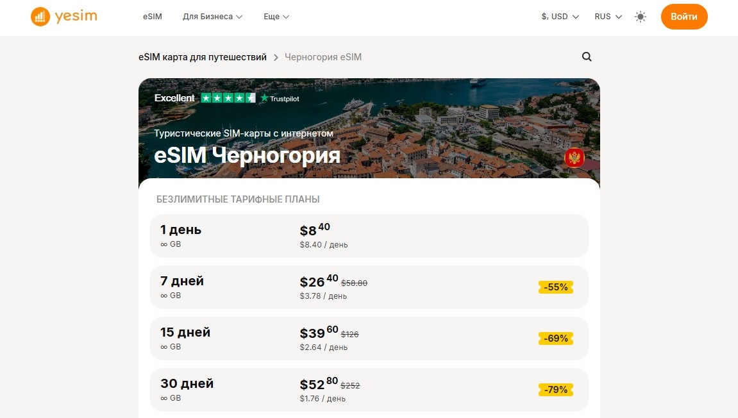738x418 pixels.
Task: Open the '$, USD' currency dropdown
Action: point(559,17)
